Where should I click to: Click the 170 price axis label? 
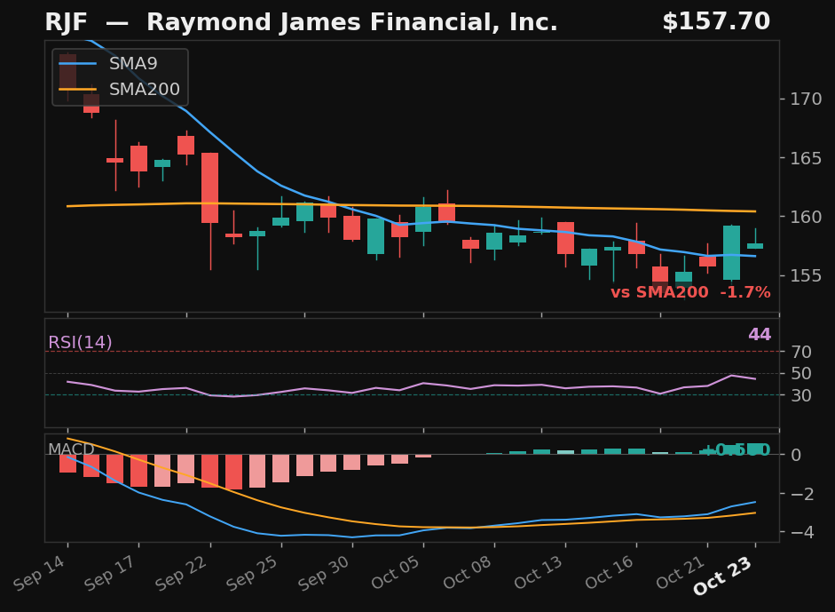click(x=807, y=99)
